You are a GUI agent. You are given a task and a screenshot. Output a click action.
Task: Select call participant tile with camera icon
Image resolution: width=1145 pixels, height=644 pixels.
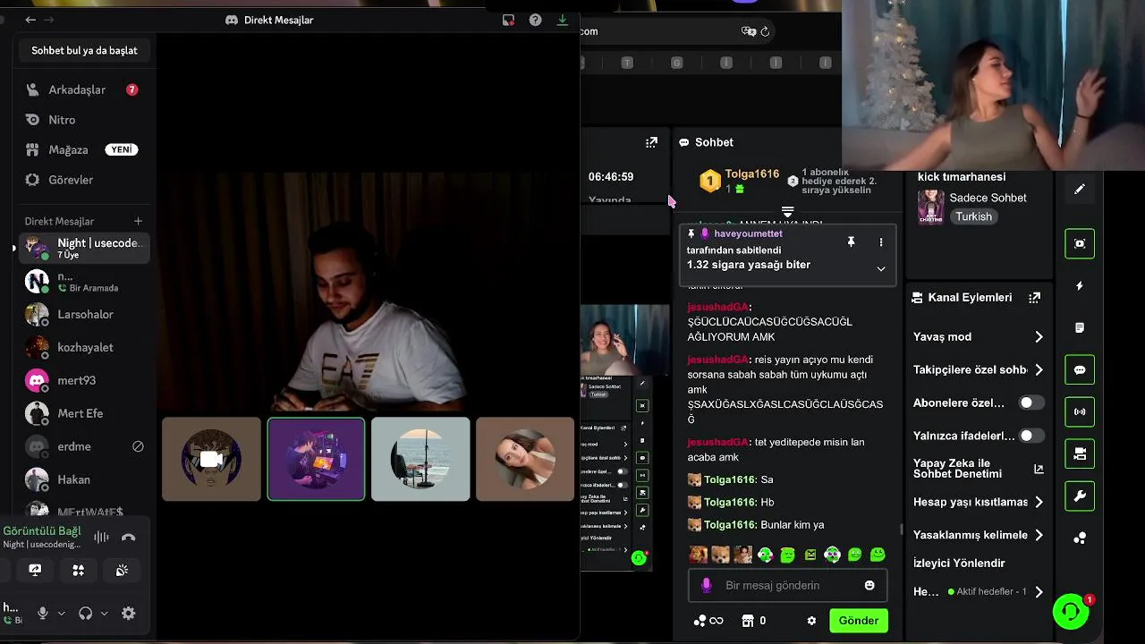point(211,459)
